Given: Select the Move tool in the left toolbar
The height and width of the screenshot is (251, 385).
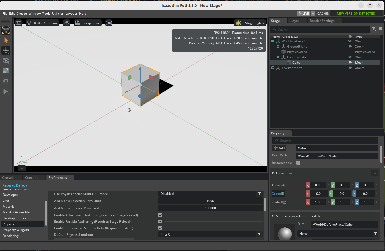Looking at the screenshot, I should [6, 50].
